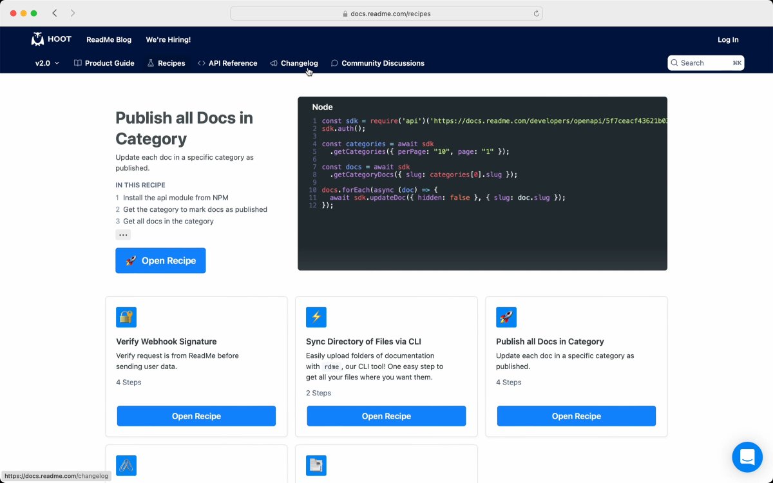This screenshot has width=773, height=483.
Task: Click the Node code panel heading
Action: 322,107
